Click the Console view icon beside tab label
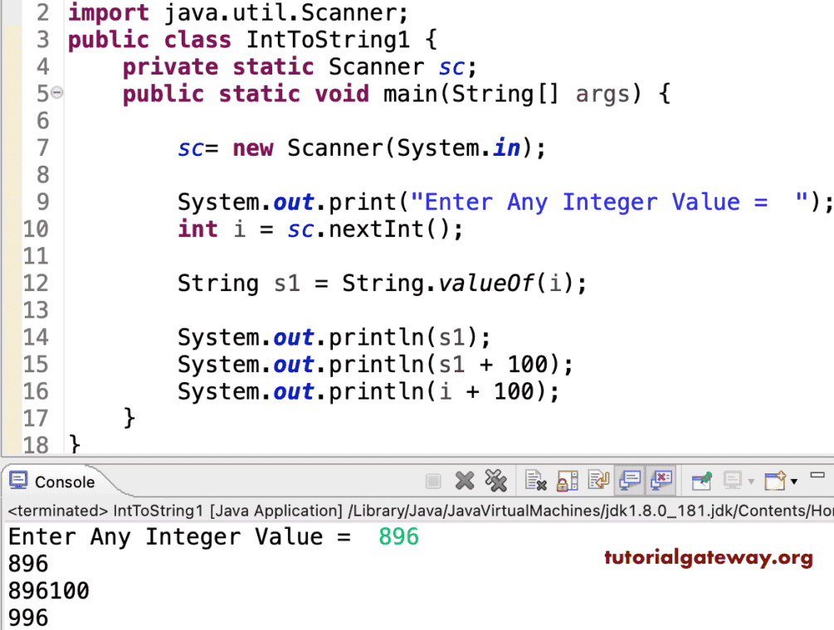 (x=17, y=481)
